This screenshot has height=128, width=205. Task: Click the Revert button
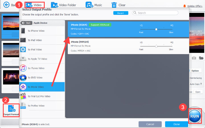click(120, 13)
